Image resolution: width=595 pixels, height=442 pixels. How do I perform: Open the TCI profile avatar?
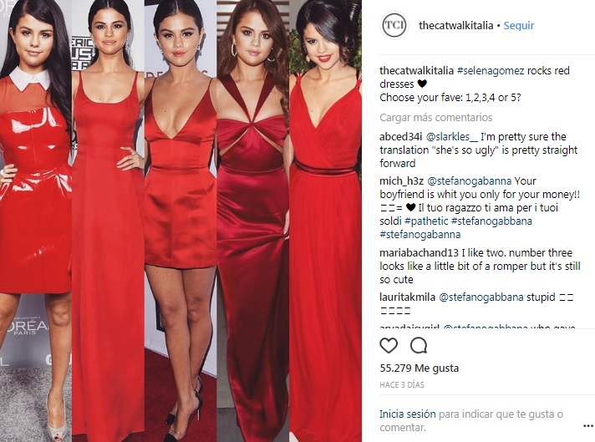pos(394,25)
